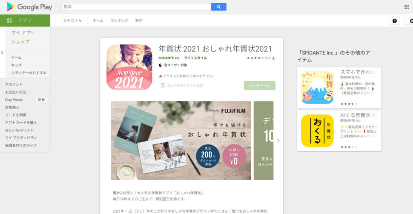Open Play Points in the sidebar

14,100
